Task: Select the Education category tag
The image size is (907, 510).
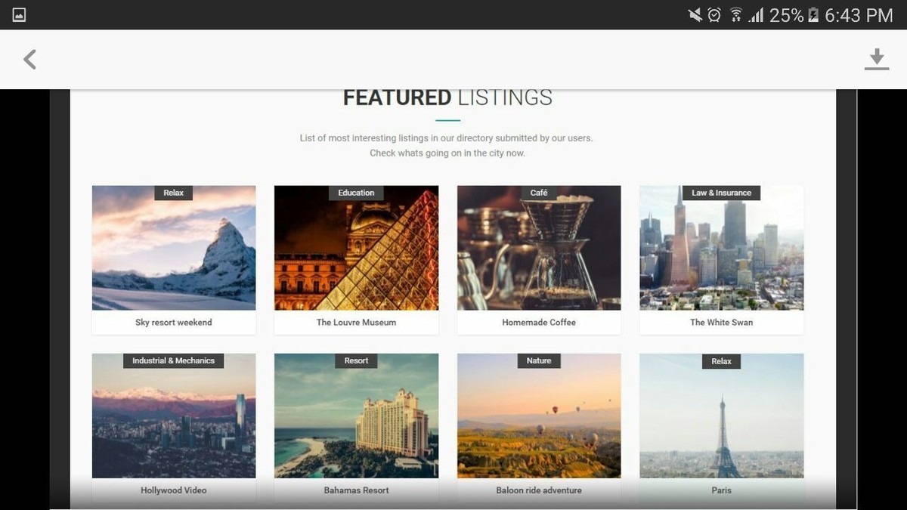Action: (x=356, y=193)
